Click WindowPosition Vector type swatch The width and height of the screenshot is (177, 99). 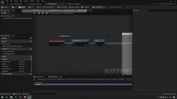click(20, 62)
